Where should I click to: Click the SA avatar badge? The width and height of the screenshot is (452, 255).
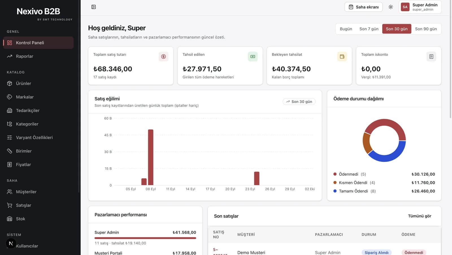click(x=405, y=7)
